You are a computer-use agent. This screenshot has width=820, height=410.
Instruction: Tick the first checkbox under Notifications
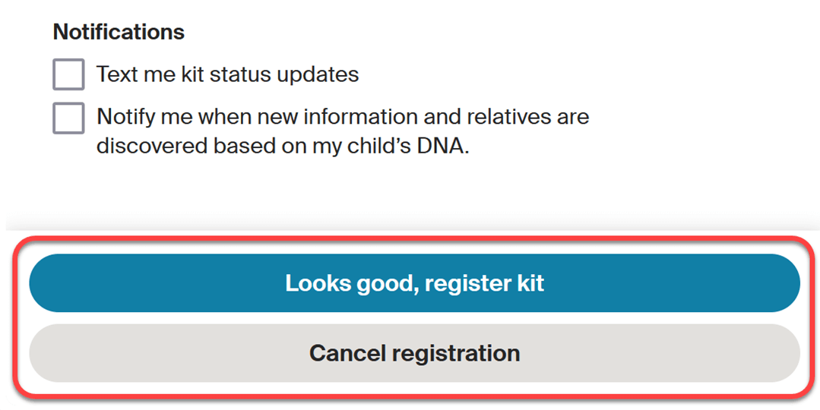click(x=68, y=74)
